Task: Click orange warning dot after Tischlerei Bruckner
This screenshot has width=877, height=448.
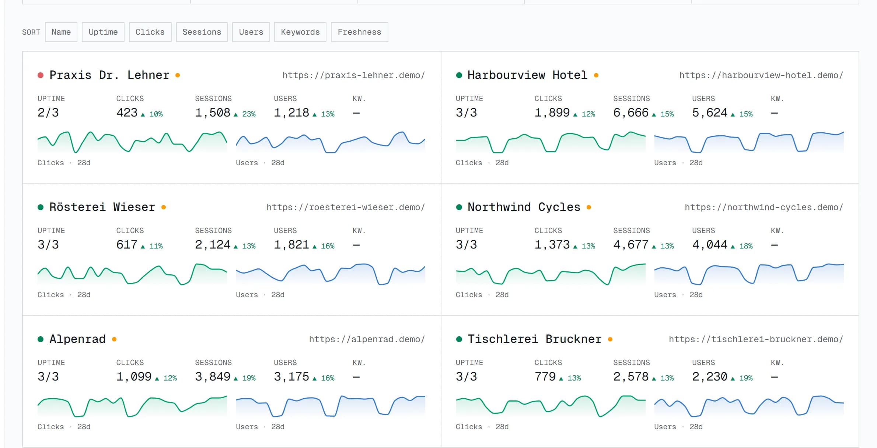Action: (610, 339)
